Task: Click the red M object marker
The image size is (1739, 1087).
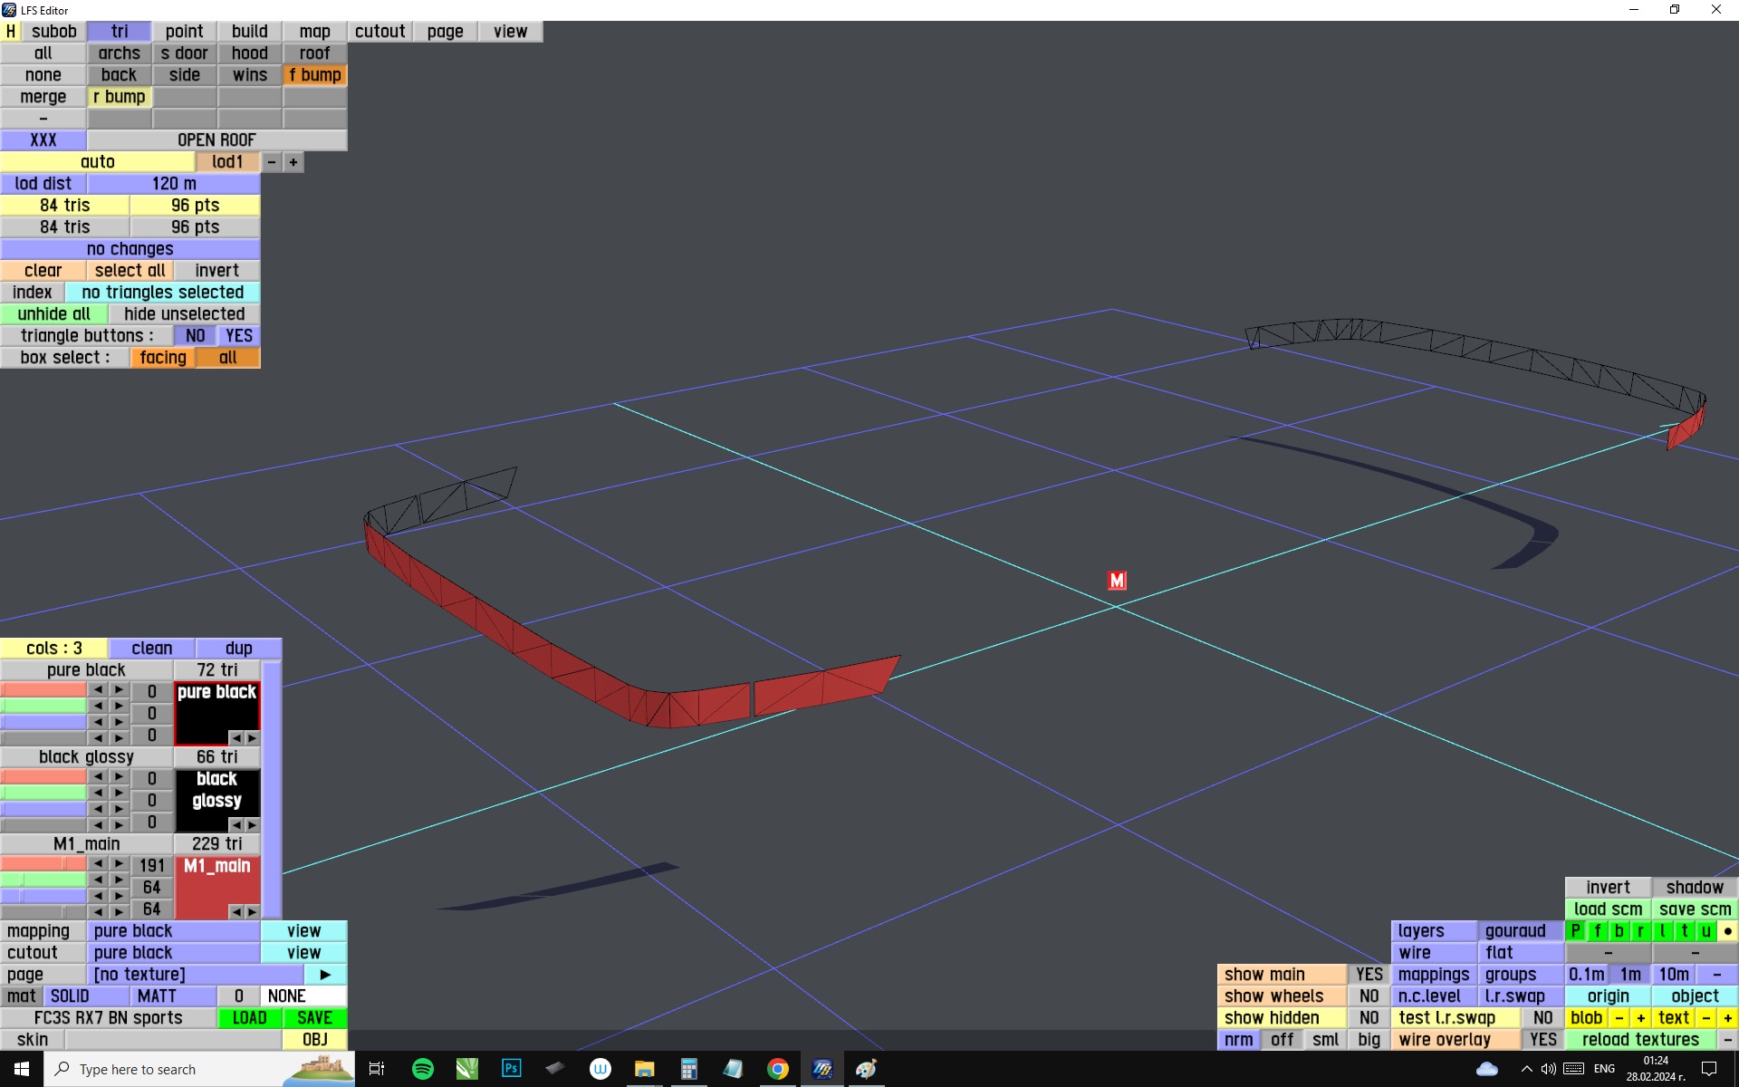Action: pyautogui.click(x=1117, y=581)
